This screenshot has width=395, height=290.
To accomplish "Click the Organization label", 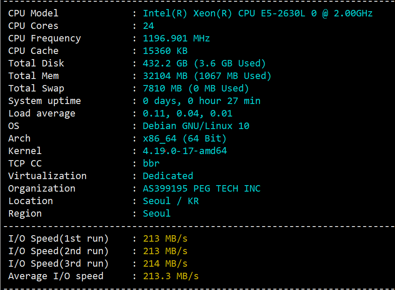I will [x=42, y=189].
